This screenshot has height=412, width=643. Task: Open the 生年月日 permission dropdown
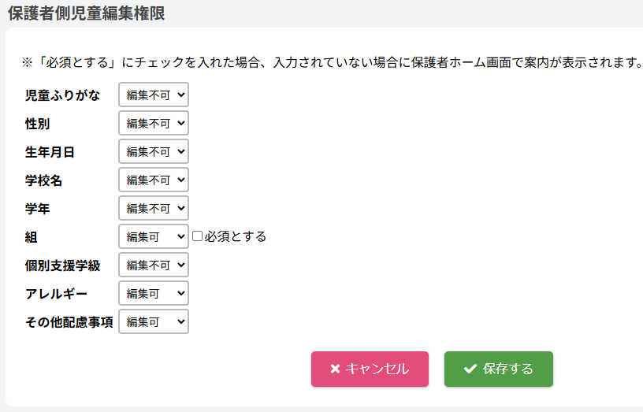tap(154, 152)
